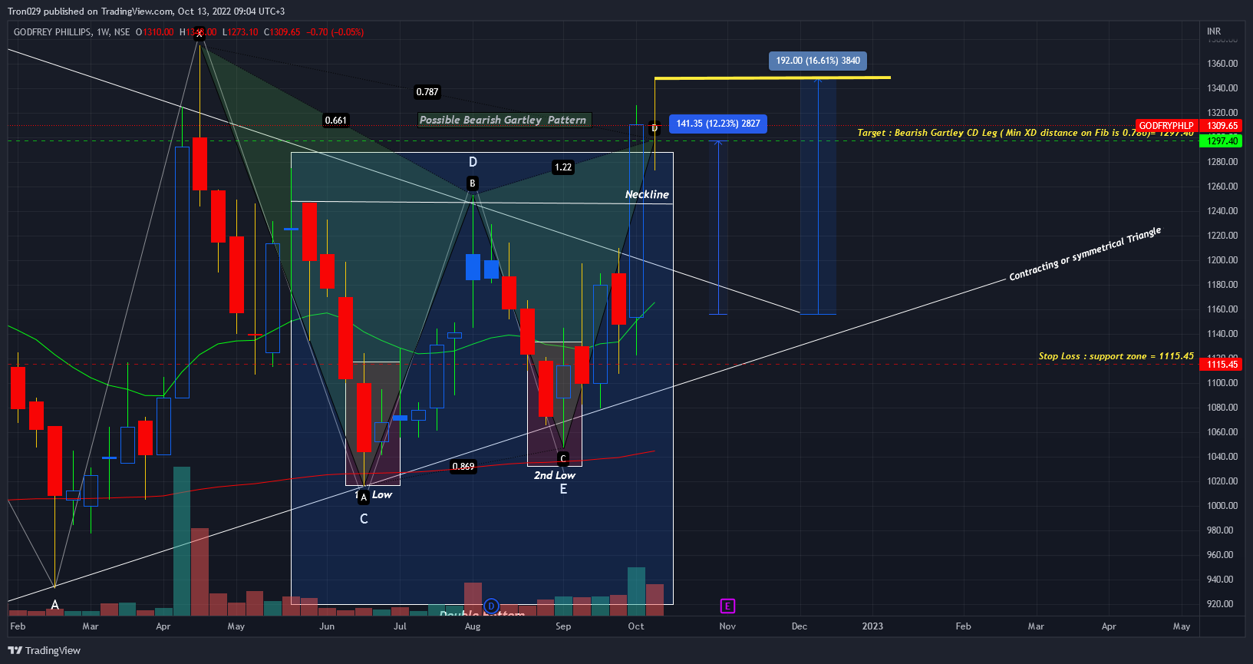1253x664 pixels.
Task: Click the tall April volume bar
Action: pyautogui.click(x=182, y=541)
